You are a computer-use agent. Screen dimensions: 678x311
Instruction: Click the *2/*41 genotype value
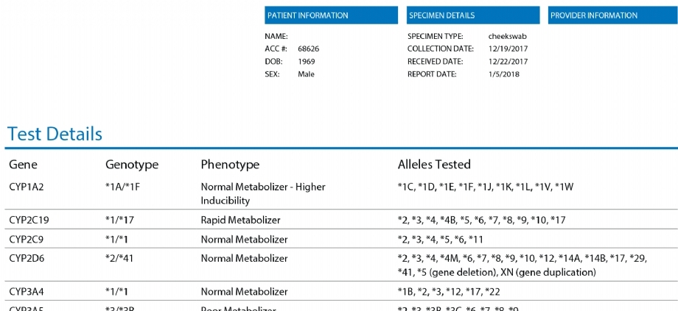coord(120,258)
